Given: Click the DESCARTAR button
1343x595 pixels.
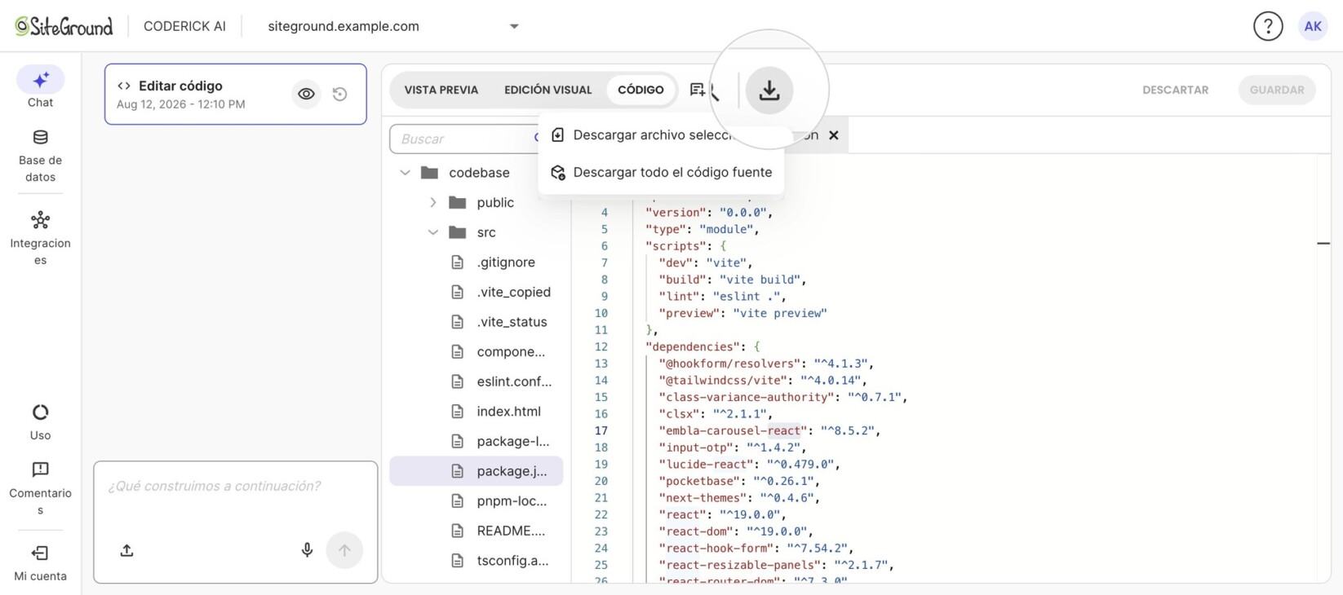Looking at the screenshot, I should pyautogui.click(x=1176, y=90).
